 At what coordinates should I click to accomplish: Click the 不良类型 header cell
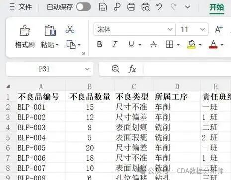tap(134, 97)
